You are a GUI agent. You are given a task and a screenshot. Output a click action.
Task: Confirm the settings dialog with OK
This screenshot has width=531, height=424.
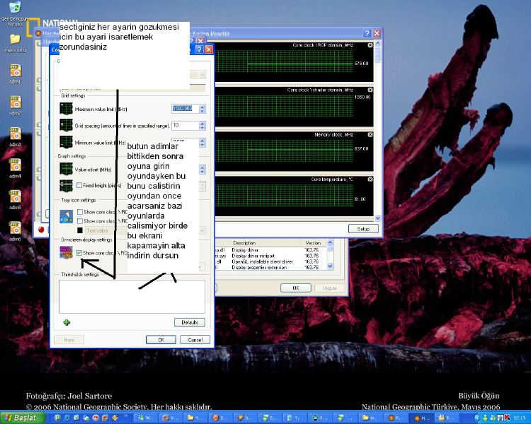[x=161, y=340]
